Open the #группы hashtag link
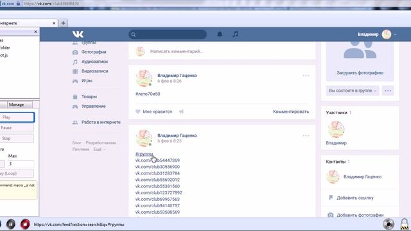411x231 pixels. pos(144,154)
